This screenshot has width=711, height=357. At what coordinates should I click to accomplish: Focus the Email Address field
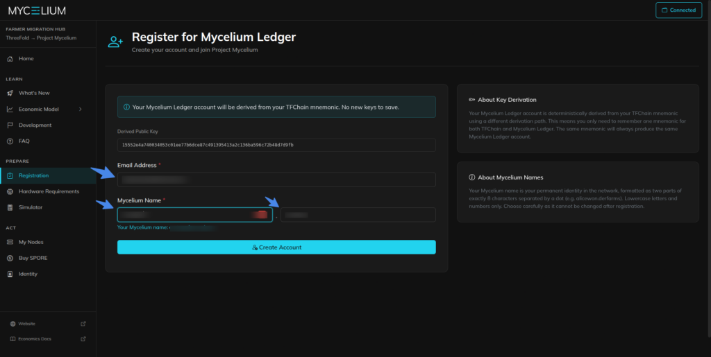click(x=276, y=180)
